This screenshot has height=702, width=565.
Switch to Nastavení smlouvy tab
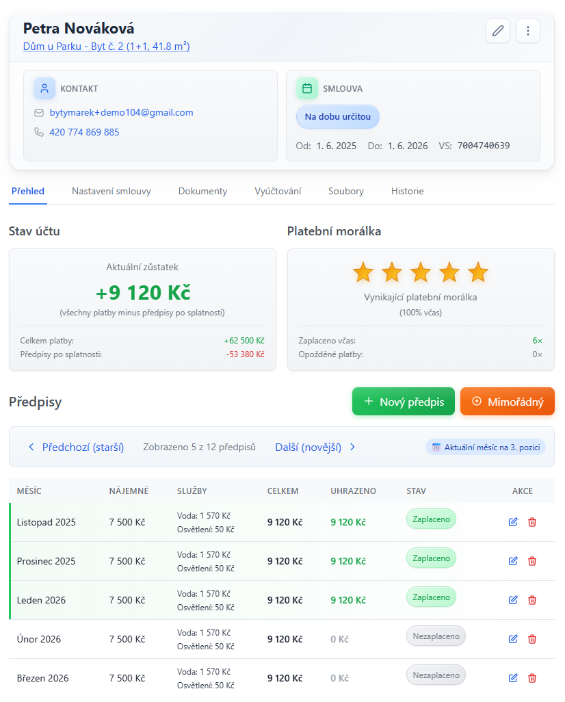click(111, 192)
